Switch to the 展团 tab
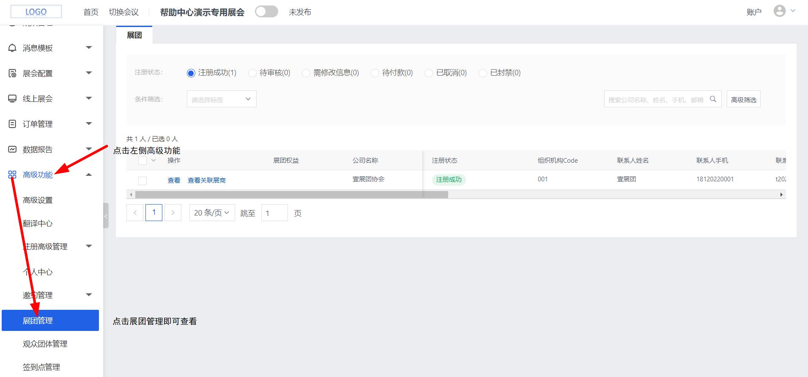 click(134, 35)
